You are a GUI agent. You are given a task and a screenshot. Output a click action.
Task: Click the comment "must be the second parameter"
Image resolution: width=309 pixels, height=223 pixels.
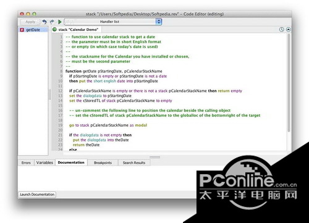(98, 61)
